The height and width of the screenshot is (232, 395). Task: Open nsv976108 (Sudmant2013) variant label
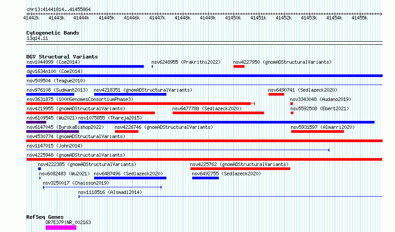[x=57, y=90]
